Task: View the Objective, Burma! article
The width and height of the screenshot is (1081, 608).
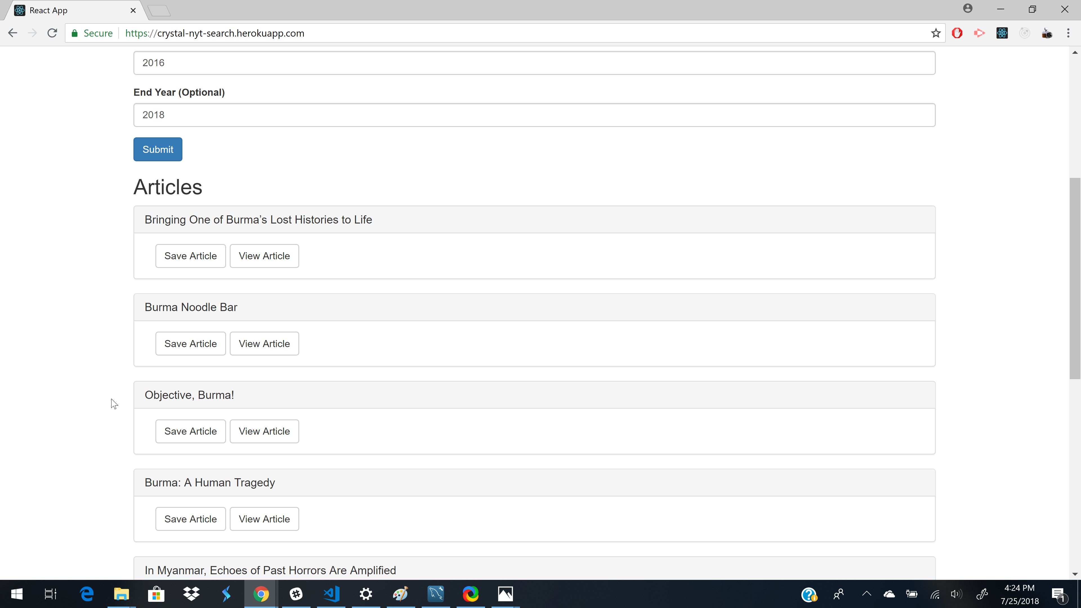Action: point(264,431)
